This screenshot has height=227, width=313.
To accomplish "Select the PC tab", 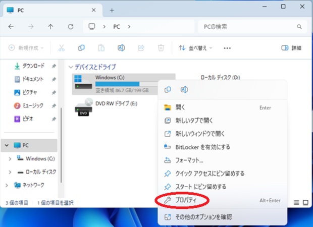I will 53,10.
